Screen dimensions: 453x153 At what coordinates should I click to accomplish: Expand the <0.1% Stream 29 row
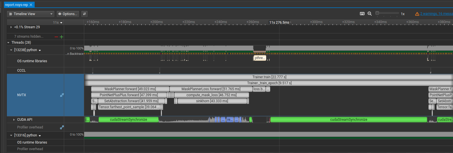pyautogui.click(x=11, y=27)
